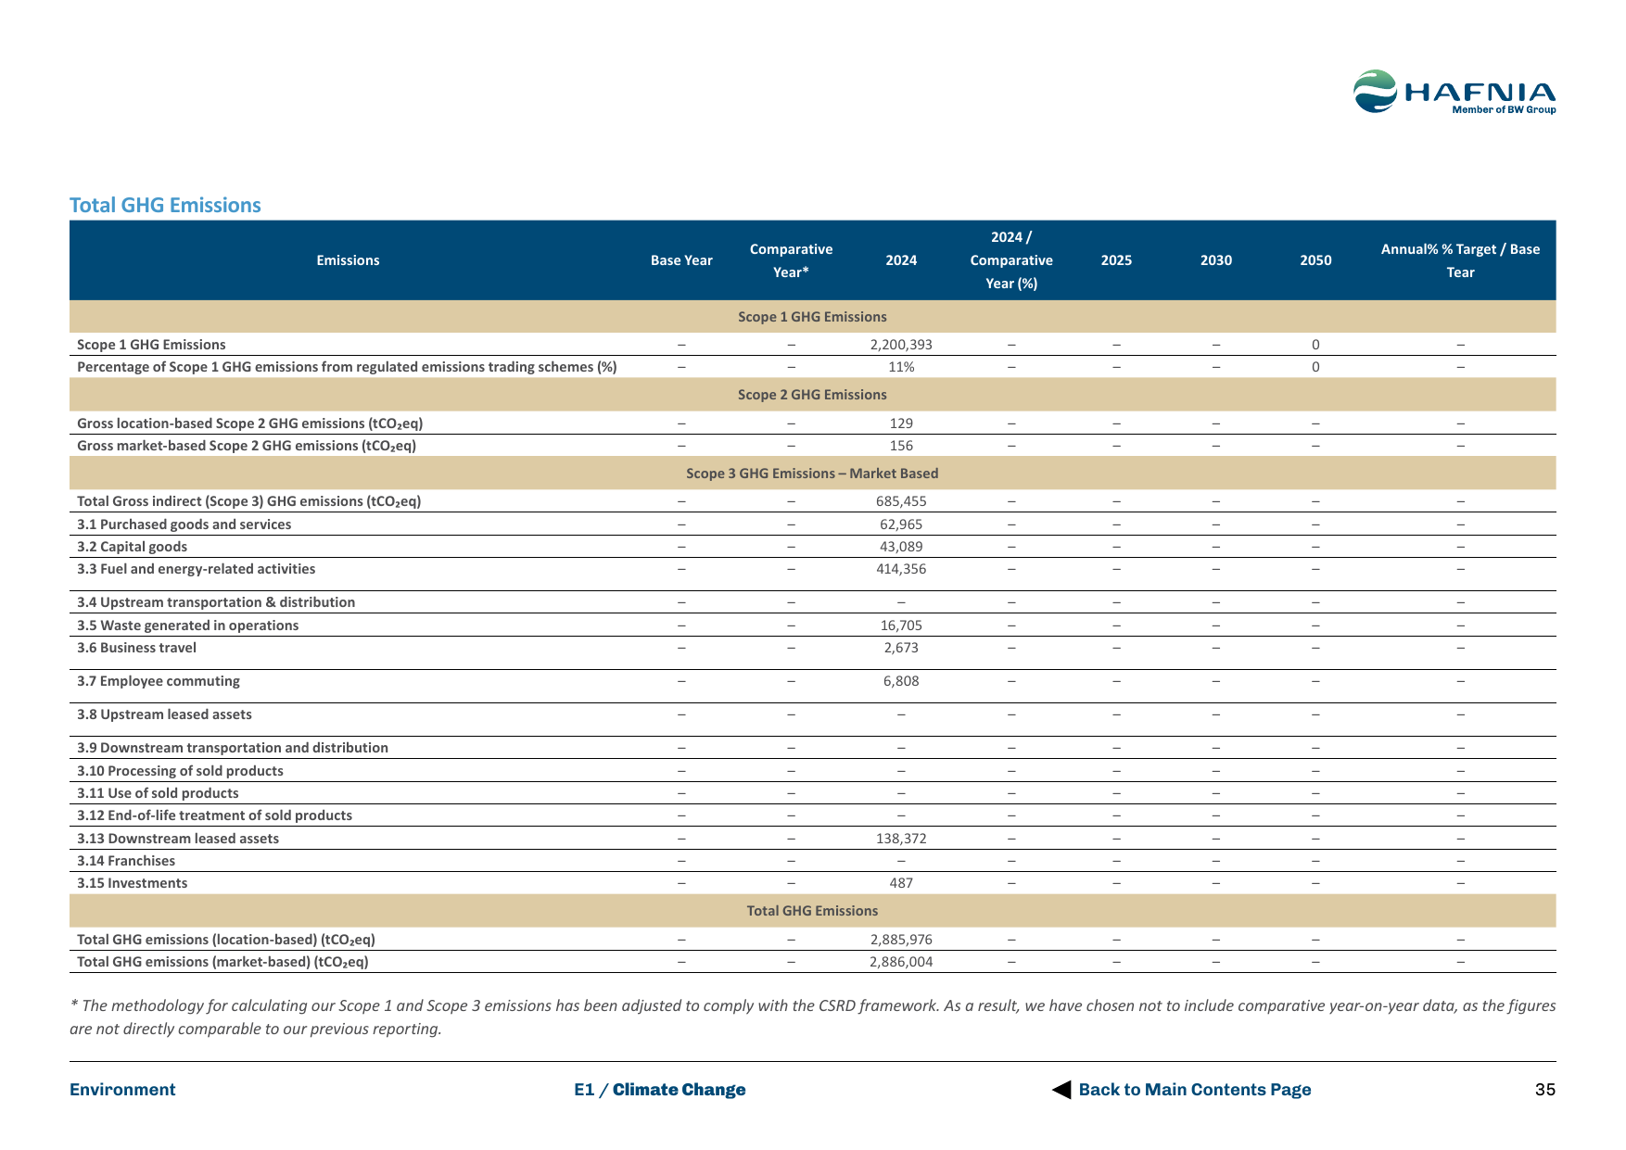This screenshot has height=1150, width=1626.
Task: Click the 3.10 Processing of sold products label
Action: click(x=180, y=771)
